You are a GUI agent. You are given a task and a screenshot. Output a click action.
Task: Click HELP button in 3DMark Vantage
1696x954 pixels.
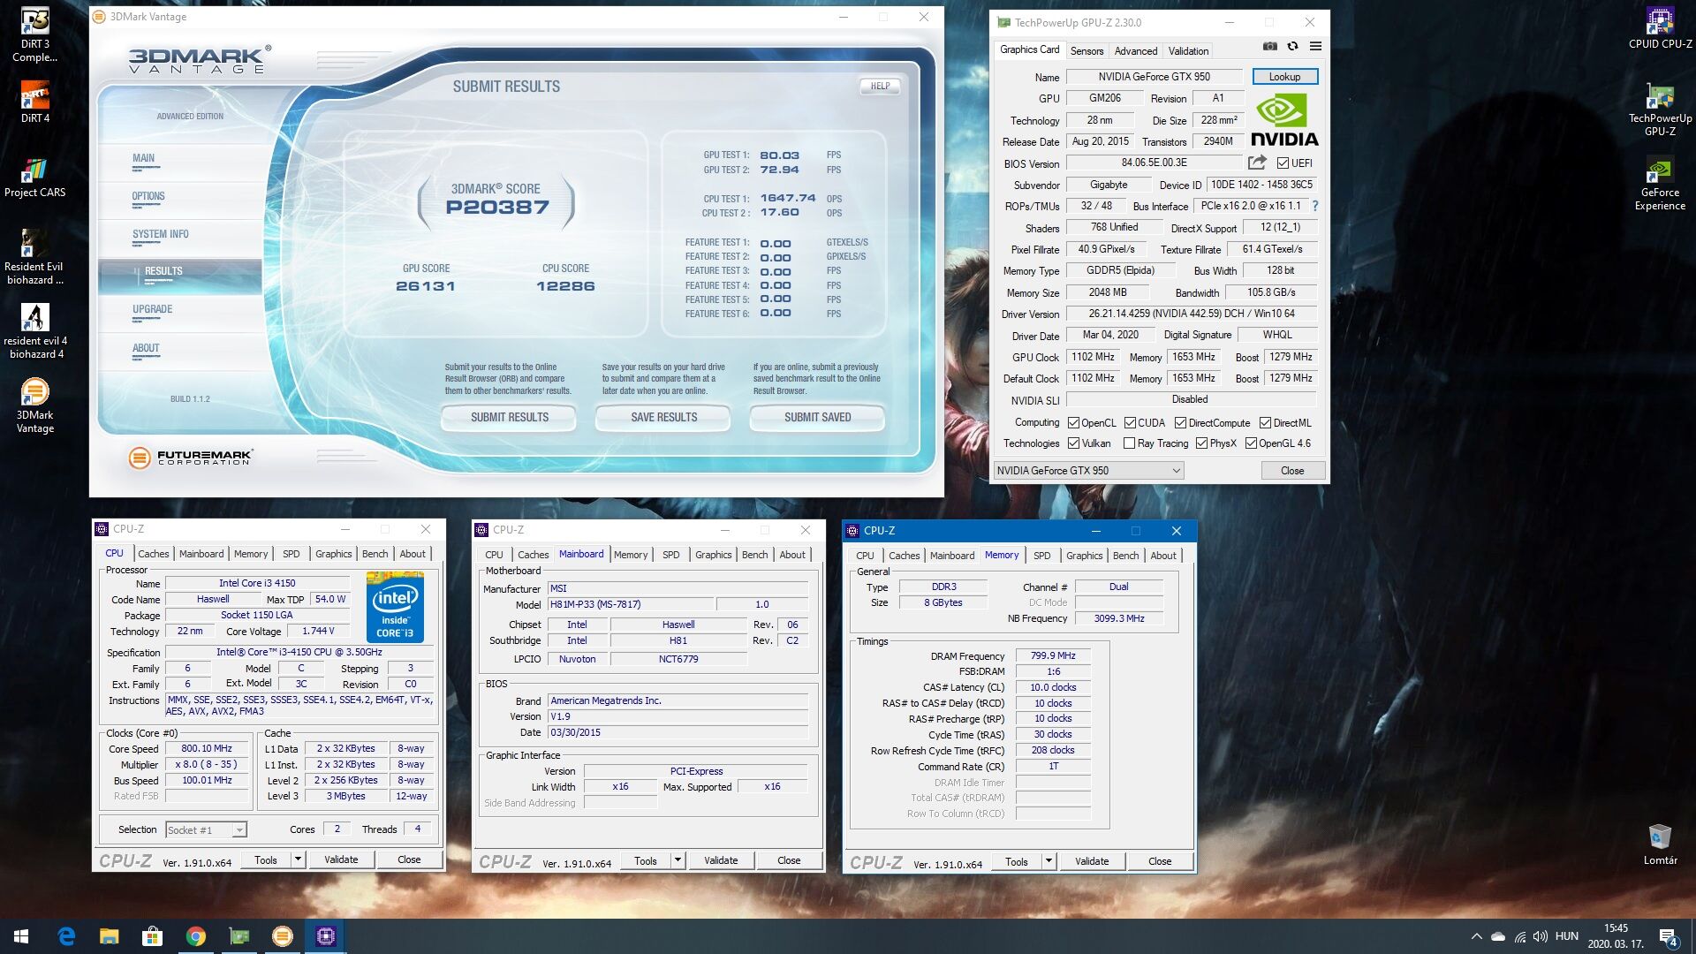[880, 87]
